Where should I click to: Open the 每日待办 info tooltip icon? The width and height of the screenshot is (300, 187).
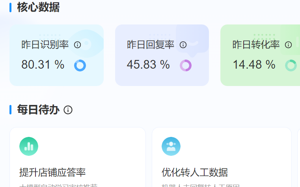[x=68, y=110]
